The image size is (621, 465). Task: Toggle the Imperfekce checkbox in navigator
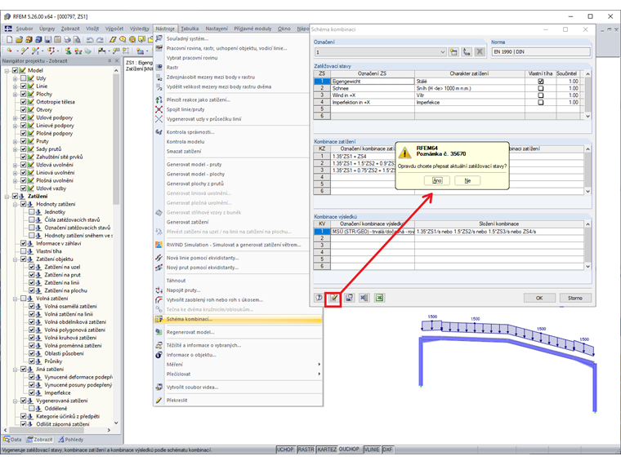tap(32, 392)
